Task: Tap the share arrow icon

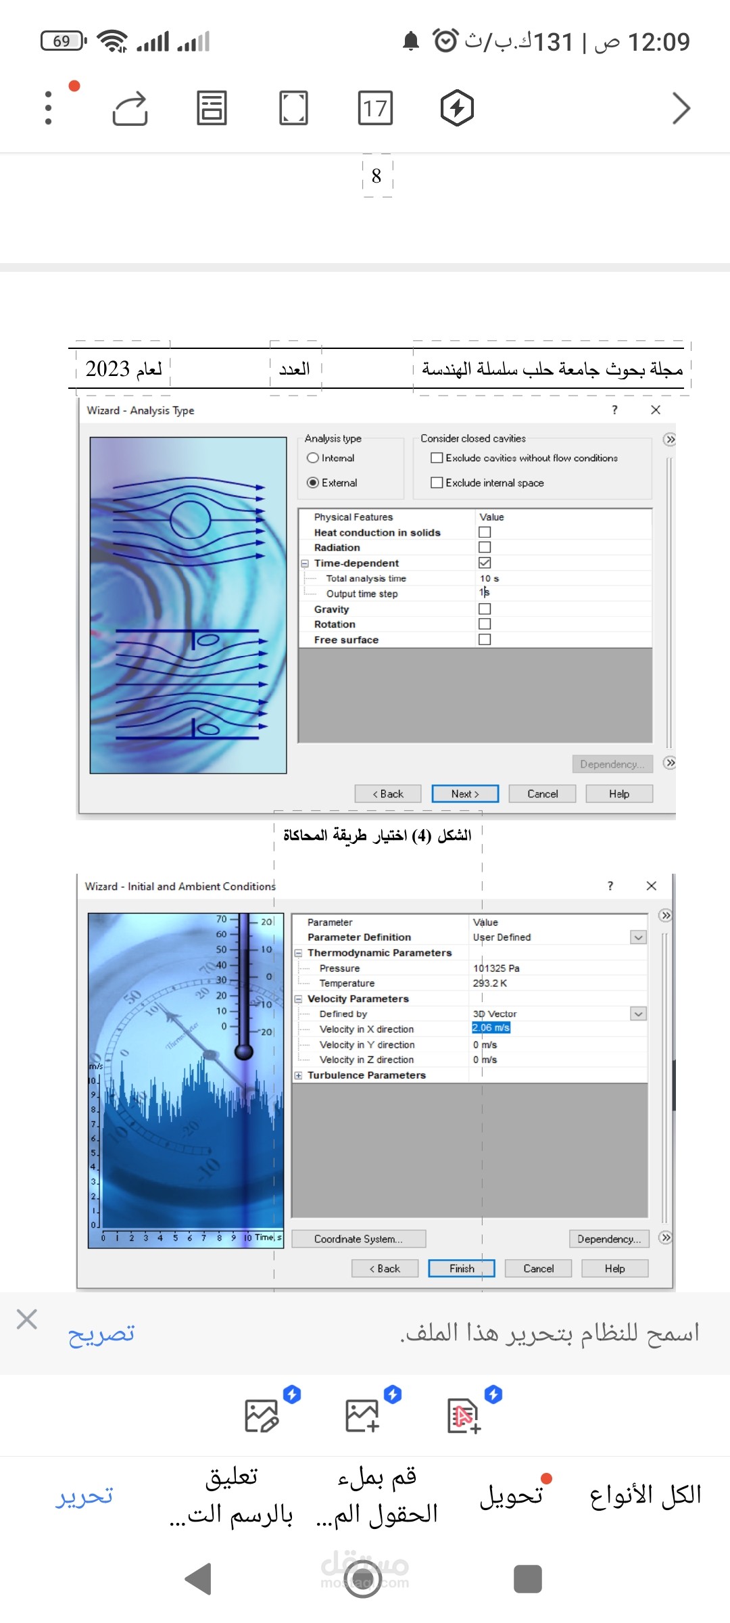Action: [130, 108]
